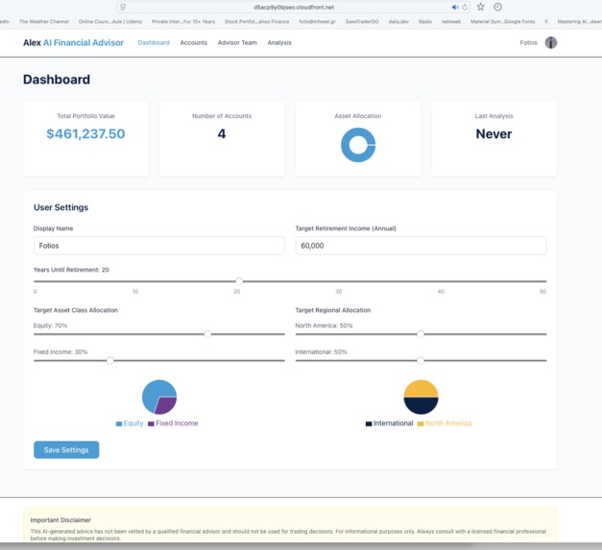602x550 pixels.
Task: Click the 30 tick mark on retirement slider
Action: (339, 292)
